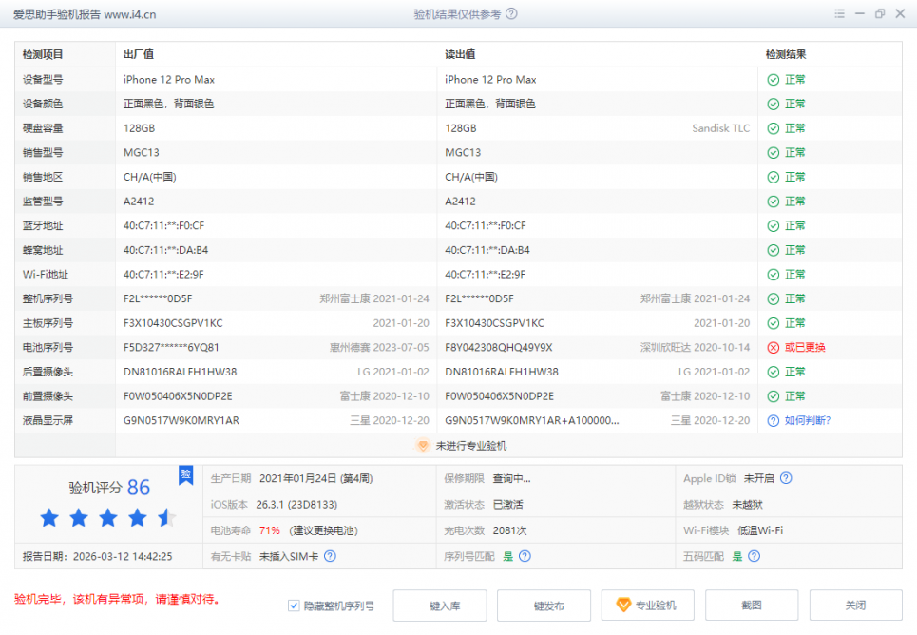Click the blue 验 badge on score panel
Viewport: 917px width, 635px height.
pos(186,474)
